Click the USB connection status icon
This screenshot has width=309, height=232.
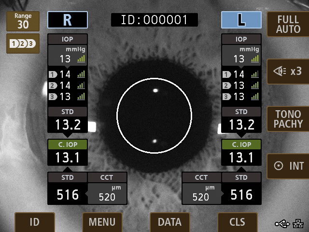tap(281, 223)
